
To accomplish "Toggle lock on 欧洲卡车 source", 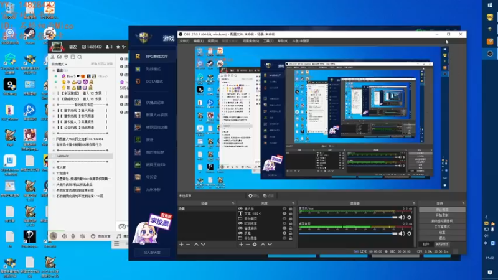I will 290,223.
